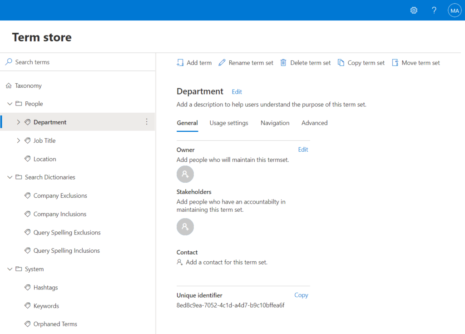
Task: Click the Hashtags tag icon
Action: coord(28,287)
